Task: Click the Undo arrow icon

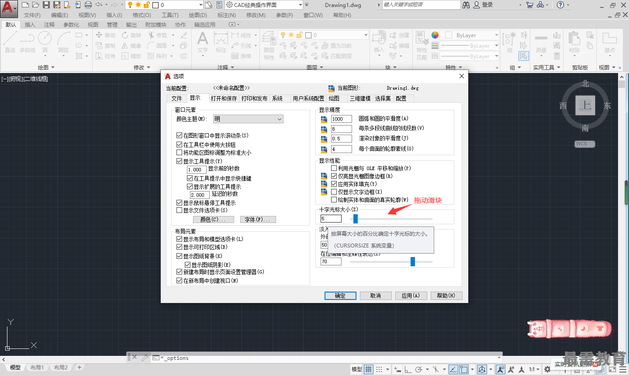Action: coord(99,5)
